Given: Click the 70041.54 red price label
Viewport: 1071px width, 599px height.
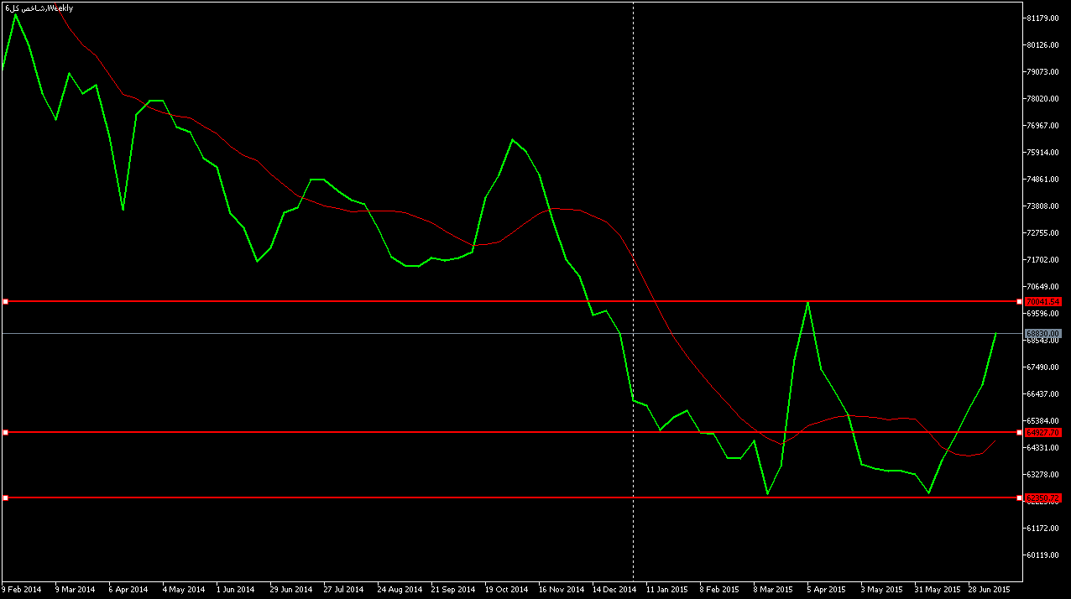Looking at the screenshot, I should coord(1043,301).
